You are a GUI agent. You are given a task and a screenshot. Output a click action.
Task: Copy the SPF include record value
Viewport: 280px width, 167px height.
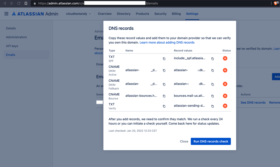[212, 59]
